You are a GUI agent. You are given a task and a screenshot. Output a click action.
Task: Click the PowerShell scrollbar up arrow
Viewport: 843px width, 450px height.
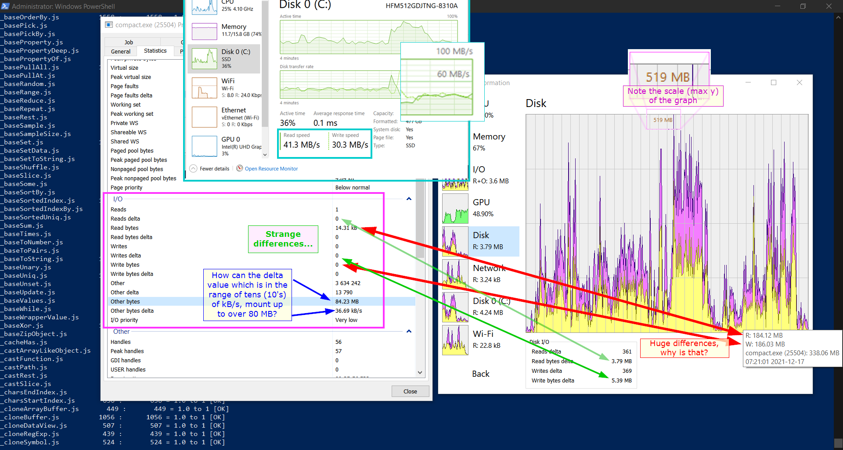point(838,17)
